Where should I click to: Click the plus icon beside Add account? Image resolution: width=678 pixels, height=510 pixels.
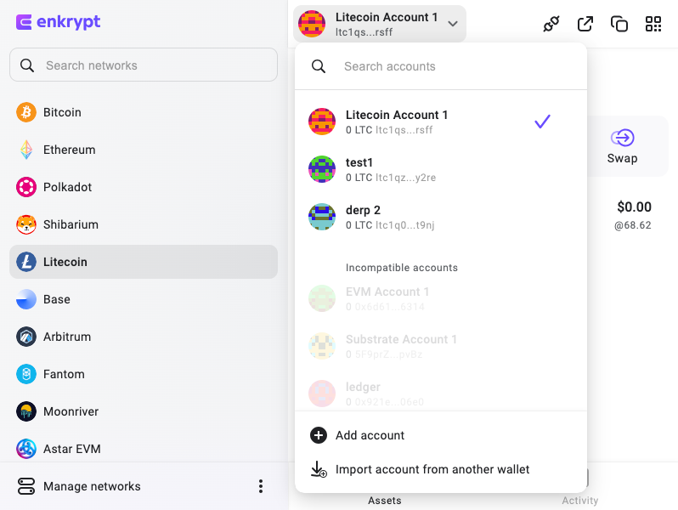tap(319, 435)
